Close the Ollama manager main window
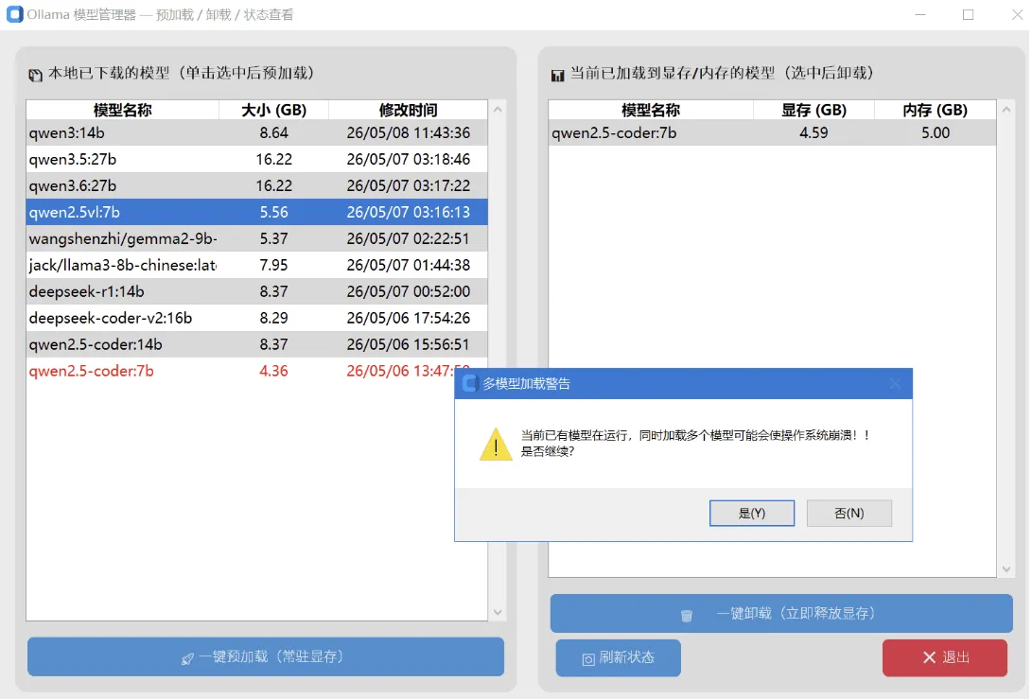 point(1017,14)
